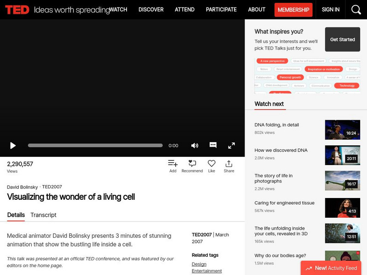Open the DISCOVER menu
This screenshot has height=275, width=367.
coord(151,9)
